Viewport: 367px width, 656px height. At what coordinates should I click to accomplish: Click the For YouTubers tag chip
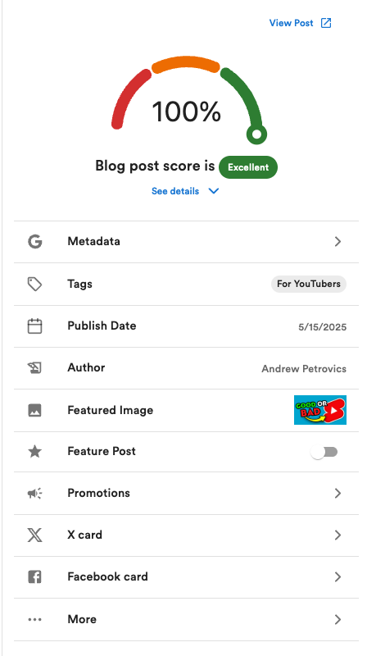309,284
